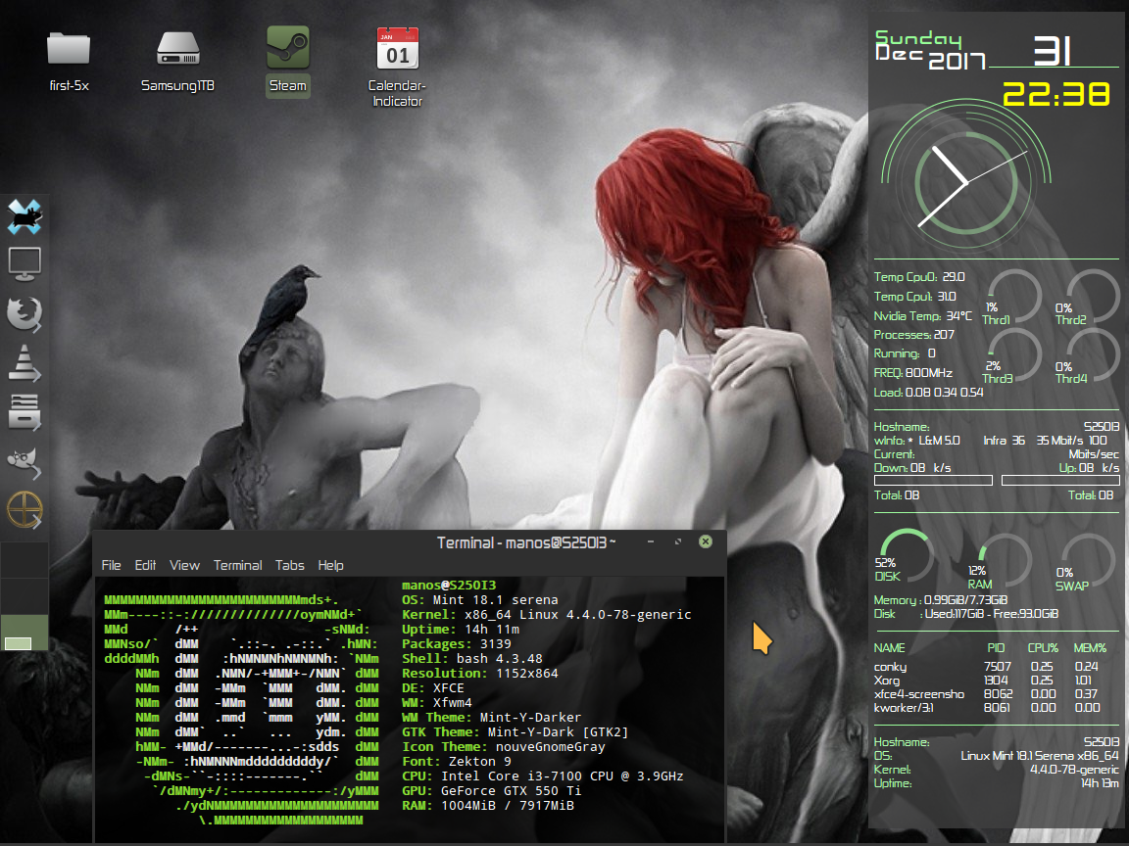Image resolution: width=1129 pixels, height=846 pixels.
Task: Maximize the Terminal window
Action: click(677, 541)
